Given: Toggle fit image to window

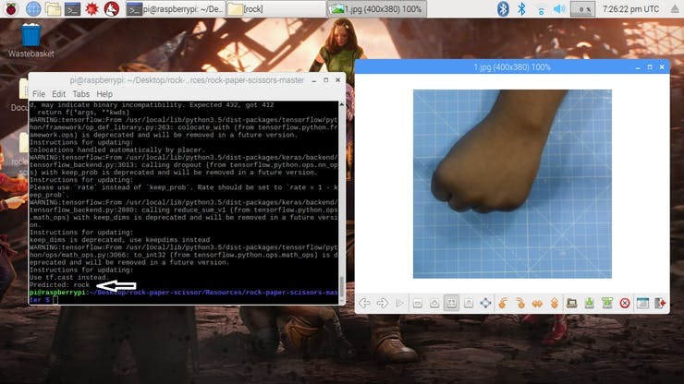Looking at the screenshot, I should coord(451,303).
